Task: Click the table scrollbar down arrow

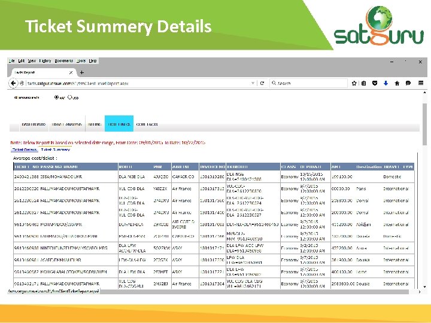Action: tap(424, 287)
